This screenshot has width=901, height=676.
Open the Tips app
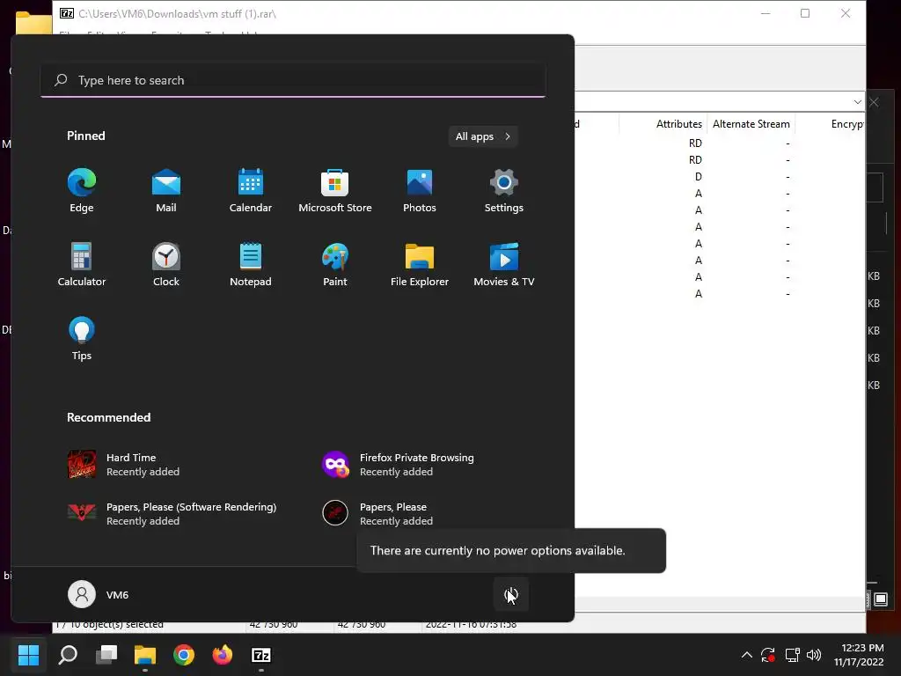pyautogui.click(x=82, y=339)
